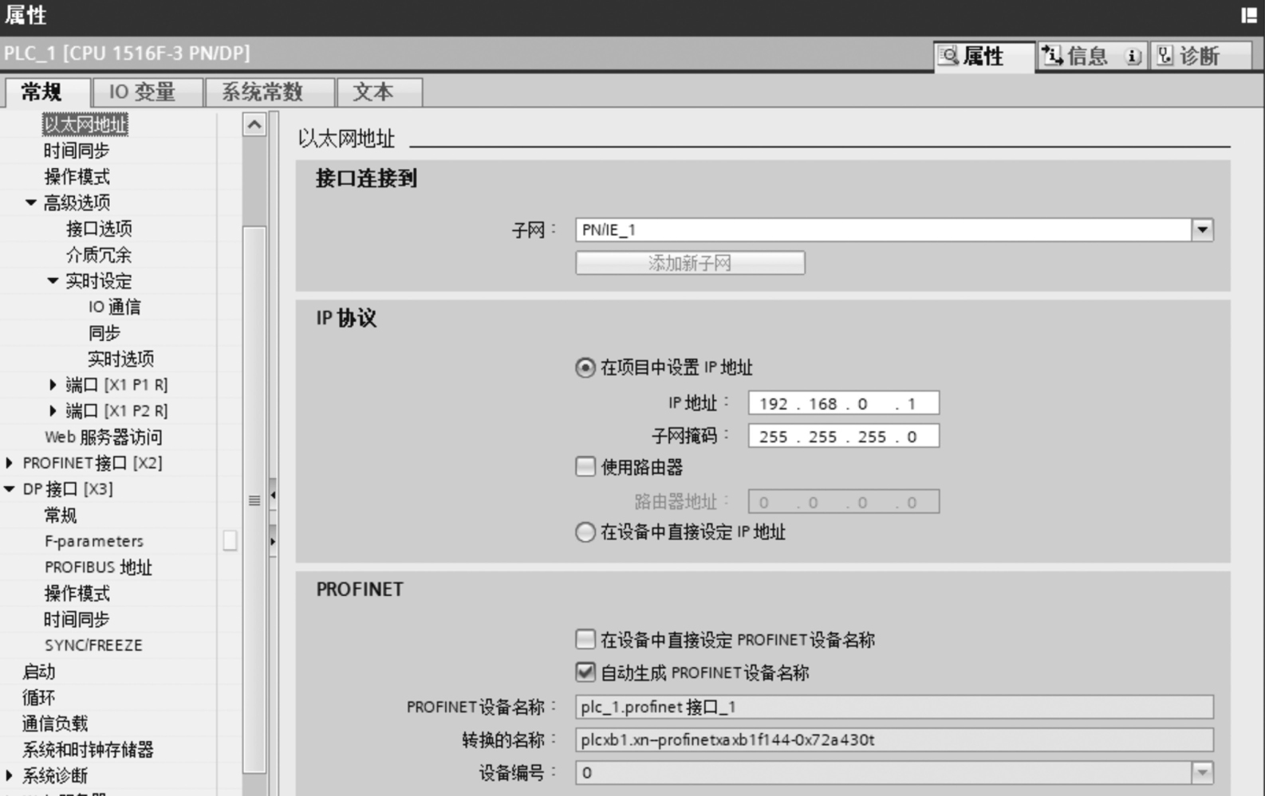Select 常规 under DP 接口 [X3]
1265x796 pixels.
pyautogui.click(x=61, y=516)
